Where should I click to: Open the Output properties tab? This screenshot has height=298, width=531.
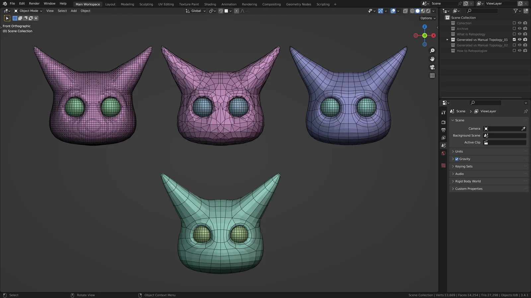click(443, 130)
